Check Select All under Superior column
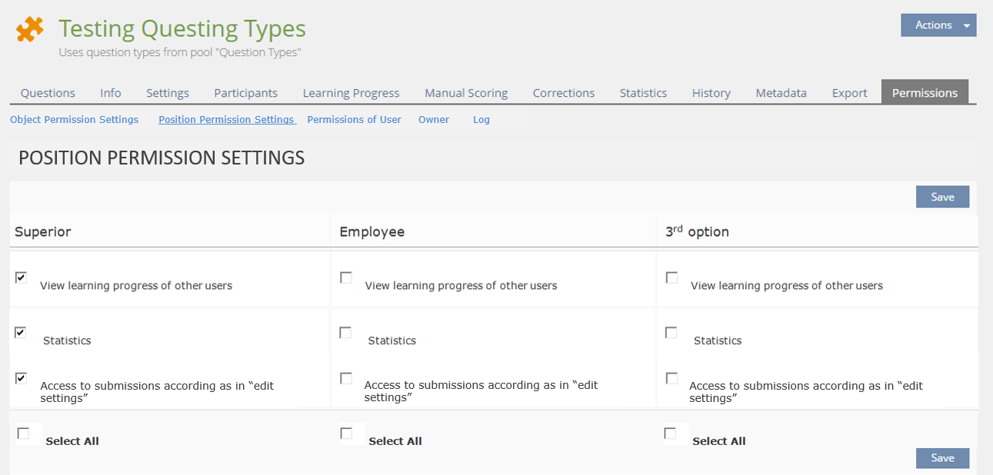 click(23, 433)
